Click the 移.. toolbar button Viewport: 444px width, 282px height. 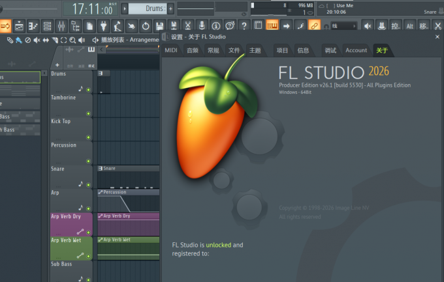pos(424,26)
